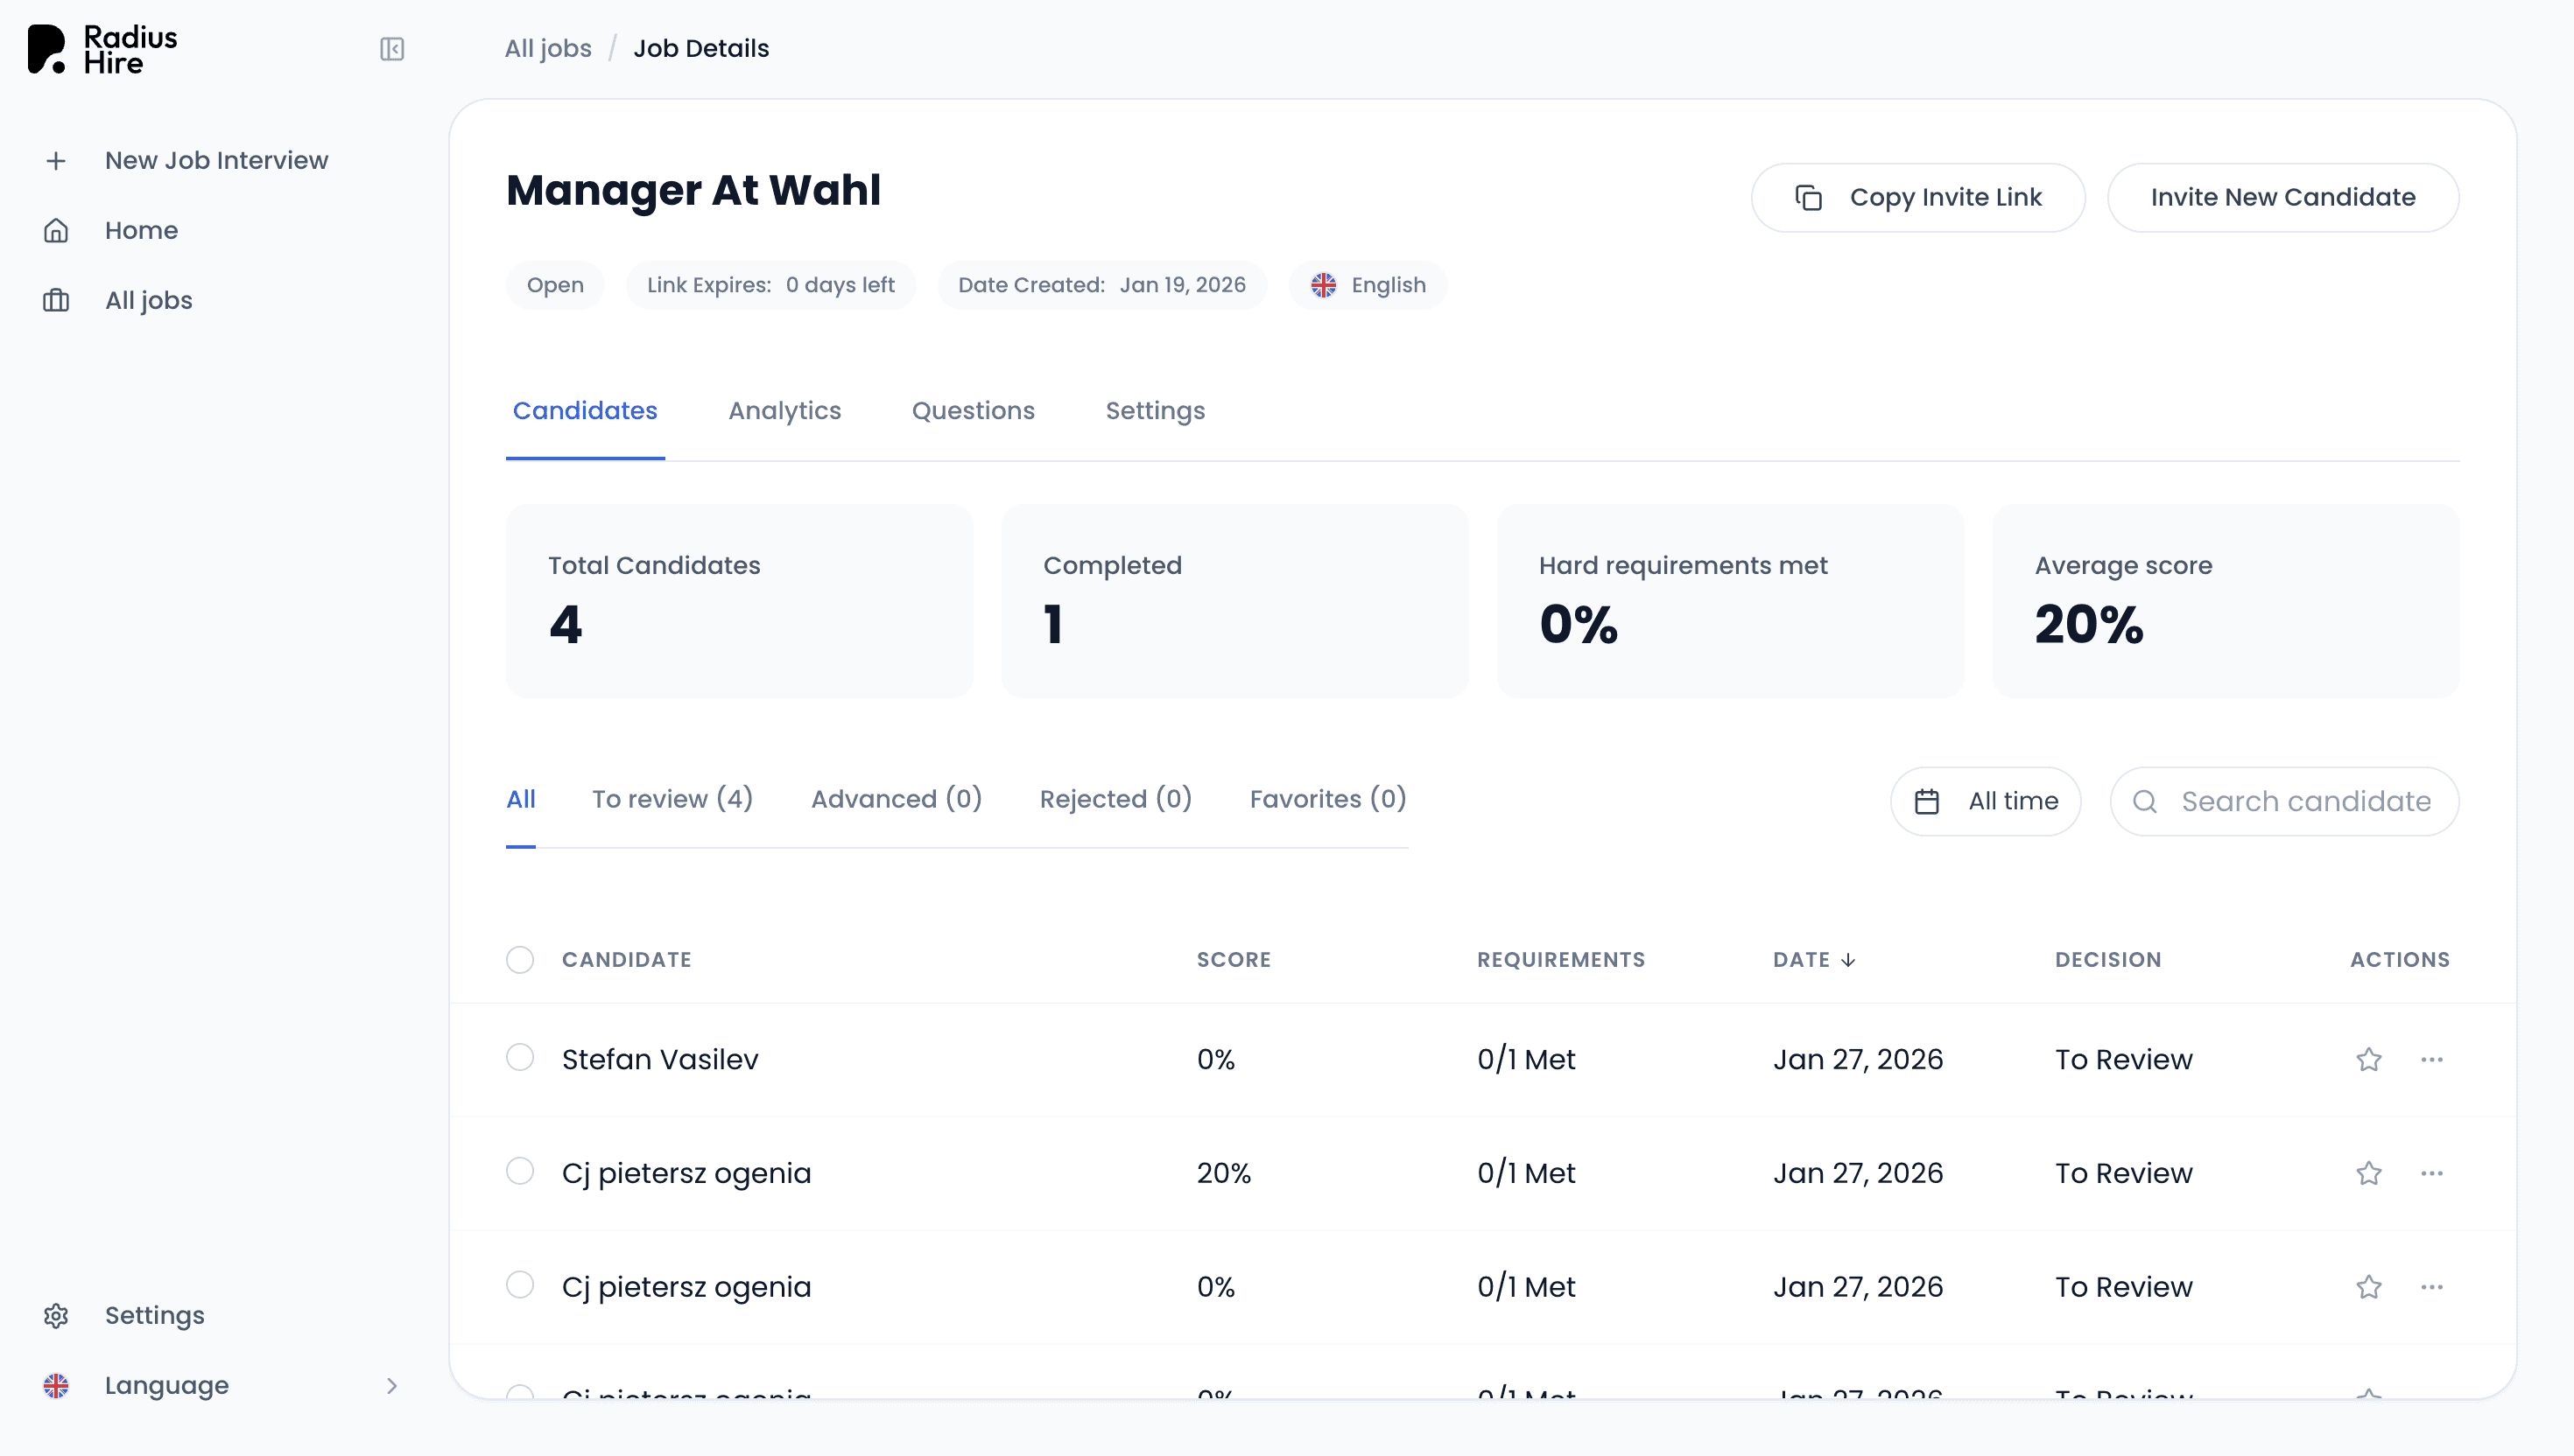Open the All time date filter
This screenshot has height=1456, width=2574.
[x=1985, y=801]
